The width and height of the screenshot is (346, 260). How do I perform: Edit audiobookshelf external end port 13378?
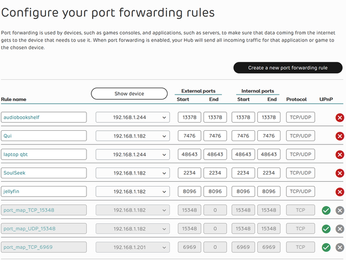point(215,117)
